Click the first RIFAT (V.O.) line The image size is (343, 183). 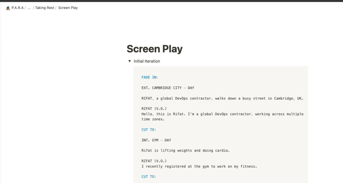[154, 109]
